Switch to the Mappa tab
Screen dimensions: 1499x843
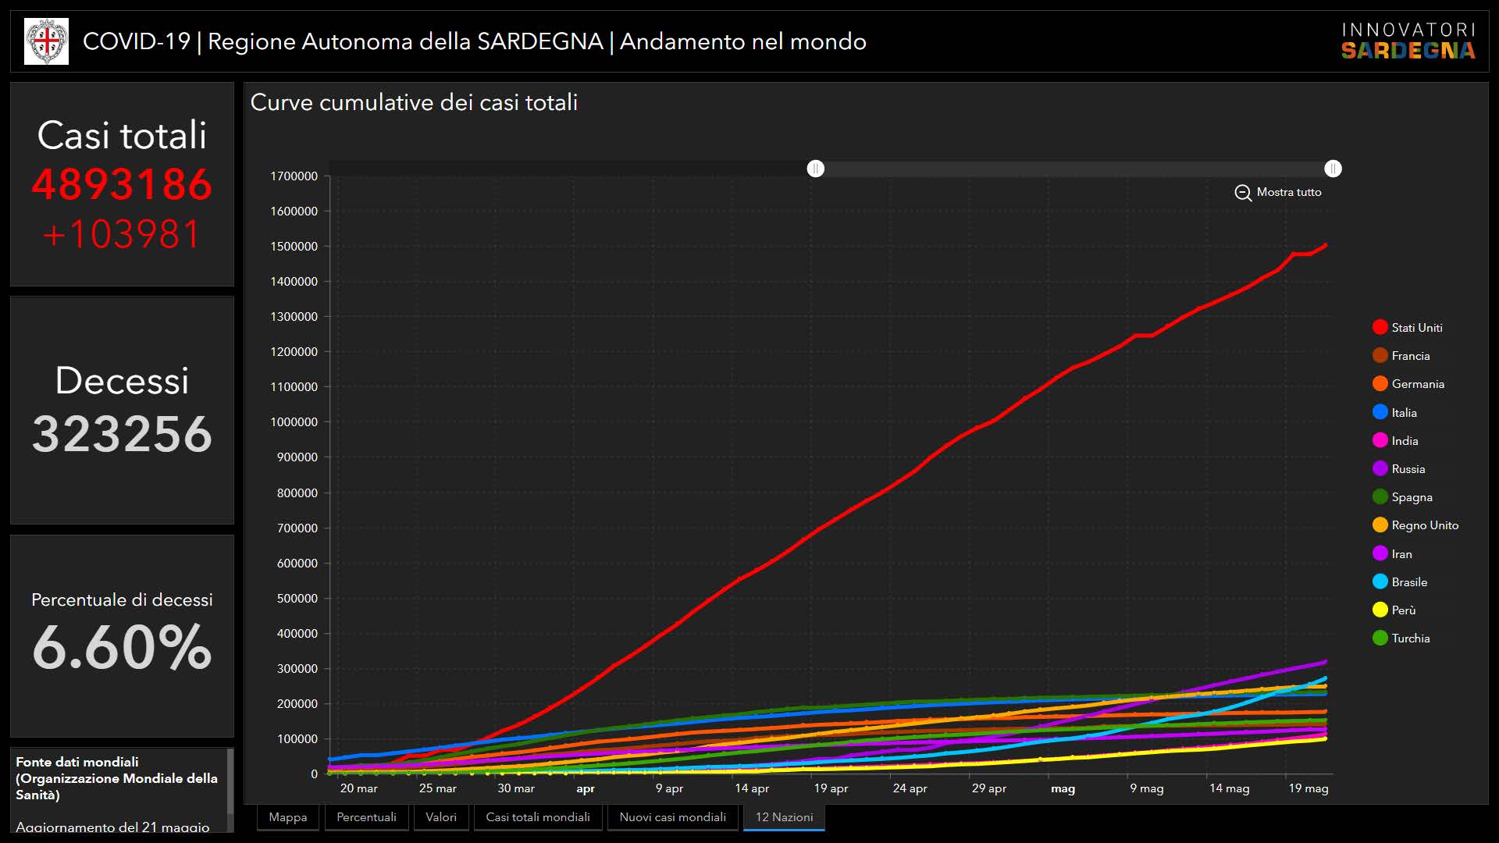pyautogui.click(x=288, y=817)
